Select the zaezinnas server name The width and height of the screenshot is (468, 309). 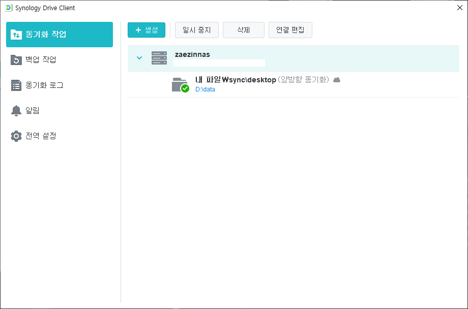coord(192,54)
